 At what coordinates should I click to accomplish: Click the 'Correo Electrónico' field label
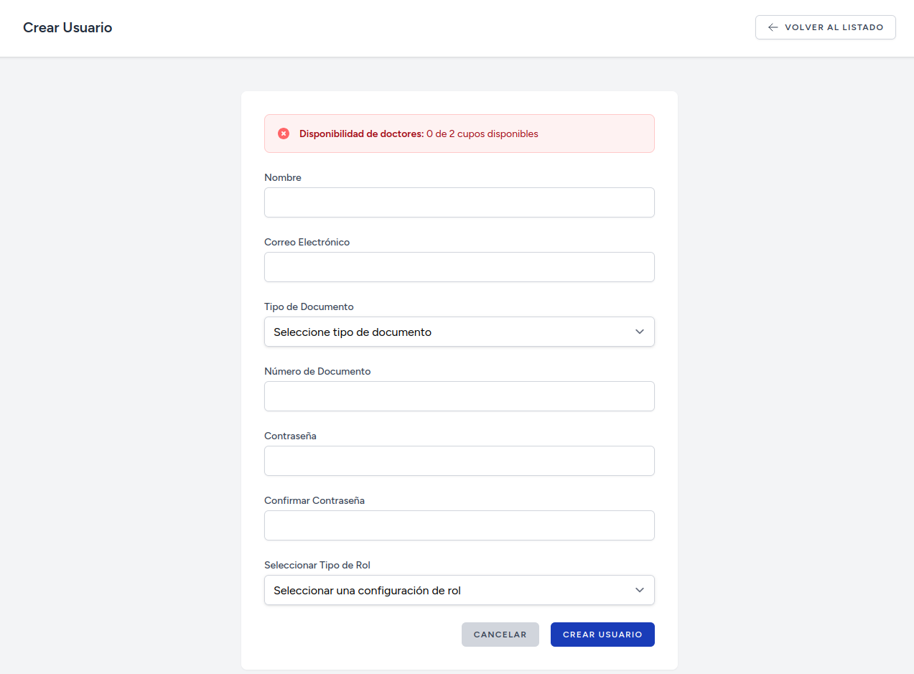(x=307, y=242)
